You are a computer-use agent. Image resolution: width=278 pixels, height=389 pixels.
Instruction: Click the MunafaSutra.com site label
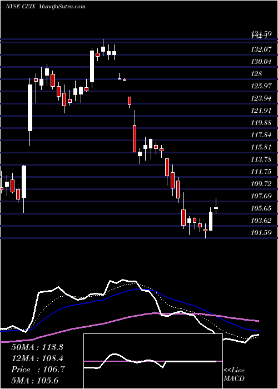(x=62, y=7)
